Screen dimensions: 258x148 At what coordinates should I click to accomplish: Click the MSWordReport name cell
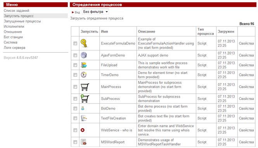click(113, 142)
